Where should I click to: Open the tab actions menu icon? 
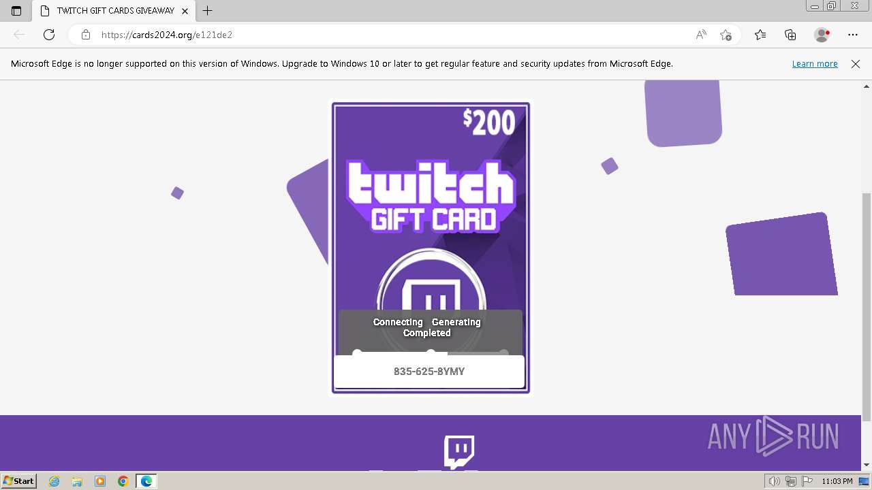point(16,11)
